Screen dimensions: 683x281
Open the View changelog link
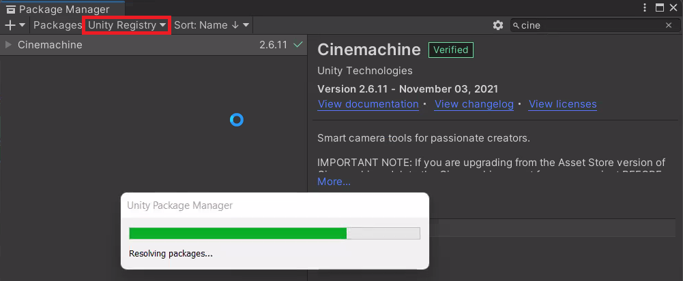point(474,104)
